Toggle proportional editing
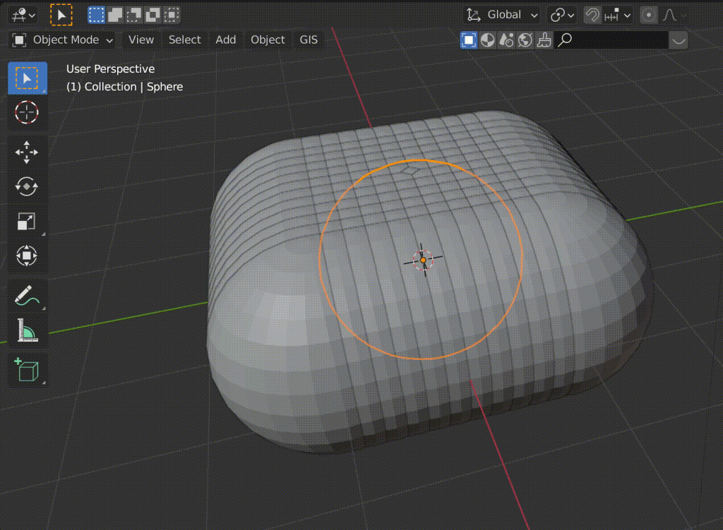Image resolution: width=723 pixels, height=530 pixels. (648, 14)
